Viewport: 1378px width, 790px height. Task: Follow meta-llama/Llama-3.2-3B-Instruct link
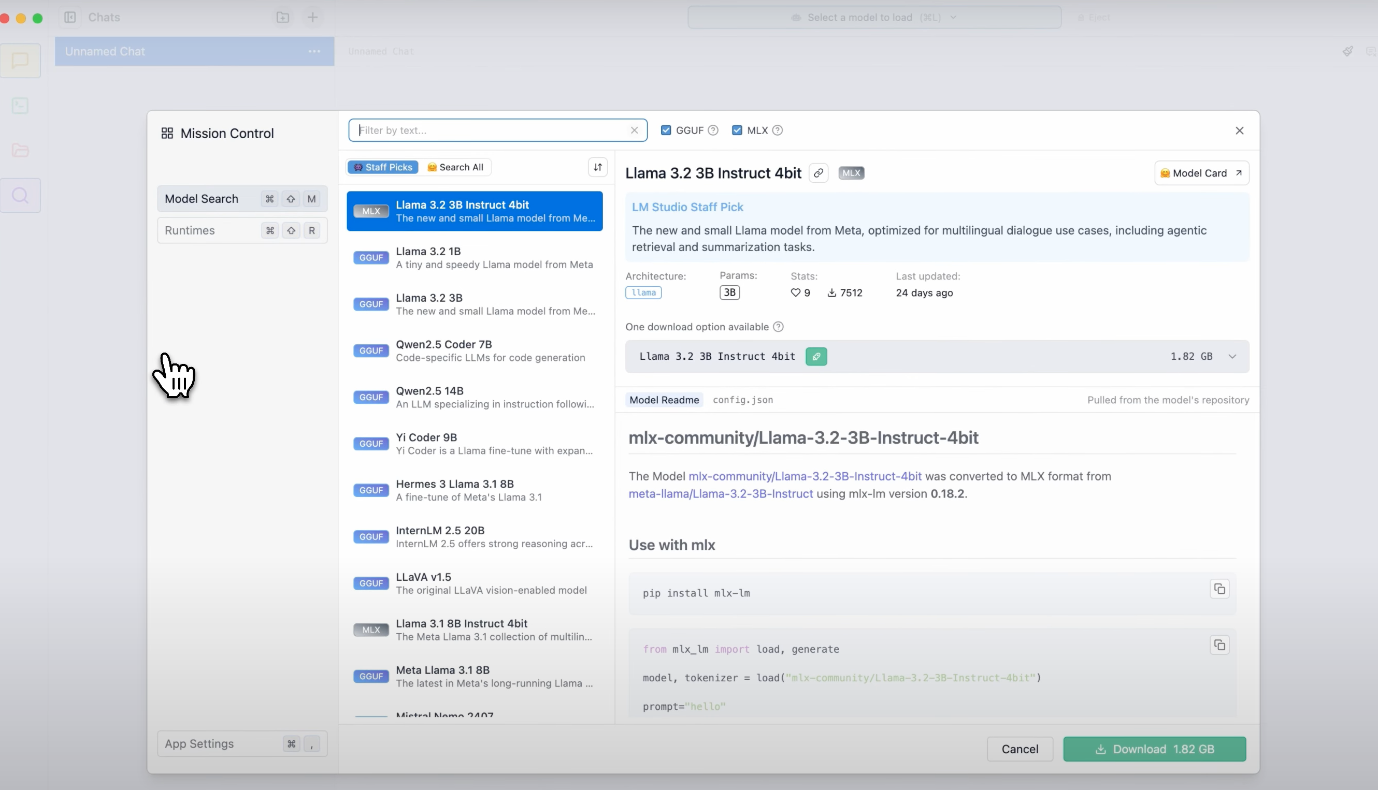click(x=721, y=494)
